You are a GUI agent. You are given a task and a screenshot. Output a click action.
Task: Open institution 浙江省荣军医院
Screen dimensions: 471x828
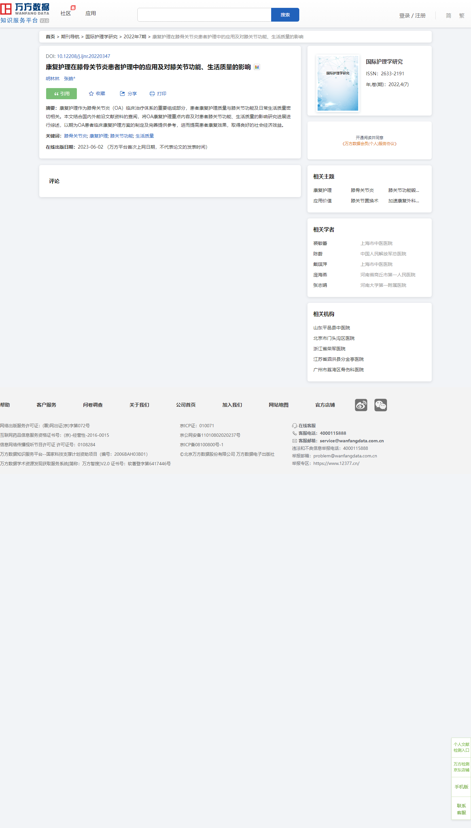point(329,349)
